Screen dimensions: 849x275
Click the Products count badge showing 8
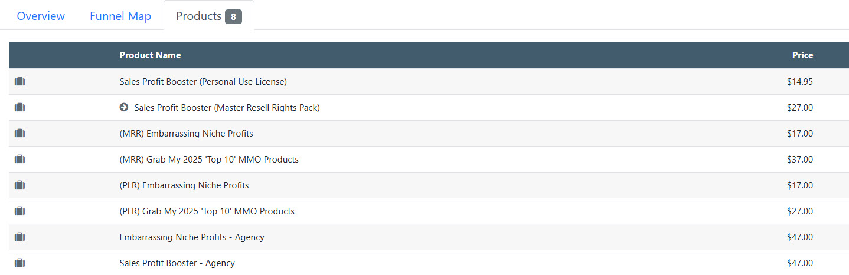233,17
